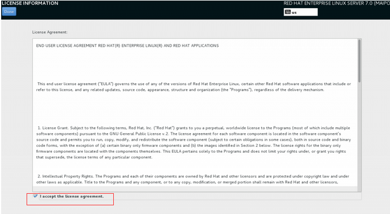Open the 'us' keyboard layout indicator
The width and height of the screenshot is (390, 214).
300,12
